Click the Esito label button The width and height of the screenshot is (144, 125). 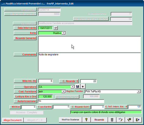(x=25, y=33)
